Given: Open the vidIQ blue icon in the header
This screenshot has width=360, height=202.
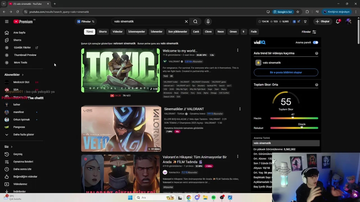Looking at the screenshot, I should pyautogui.click(x=294, y=21).
